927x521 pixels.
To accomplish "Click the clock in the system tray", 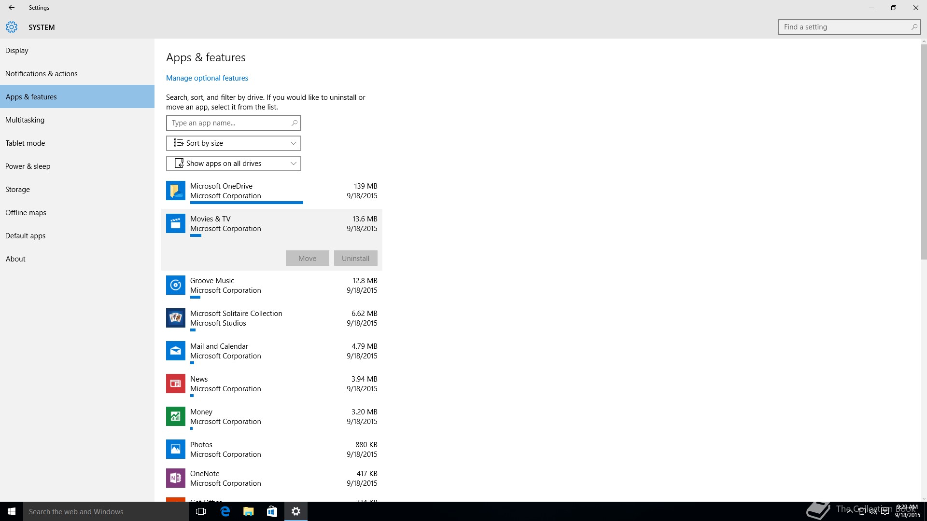I will tap(907, 511).
